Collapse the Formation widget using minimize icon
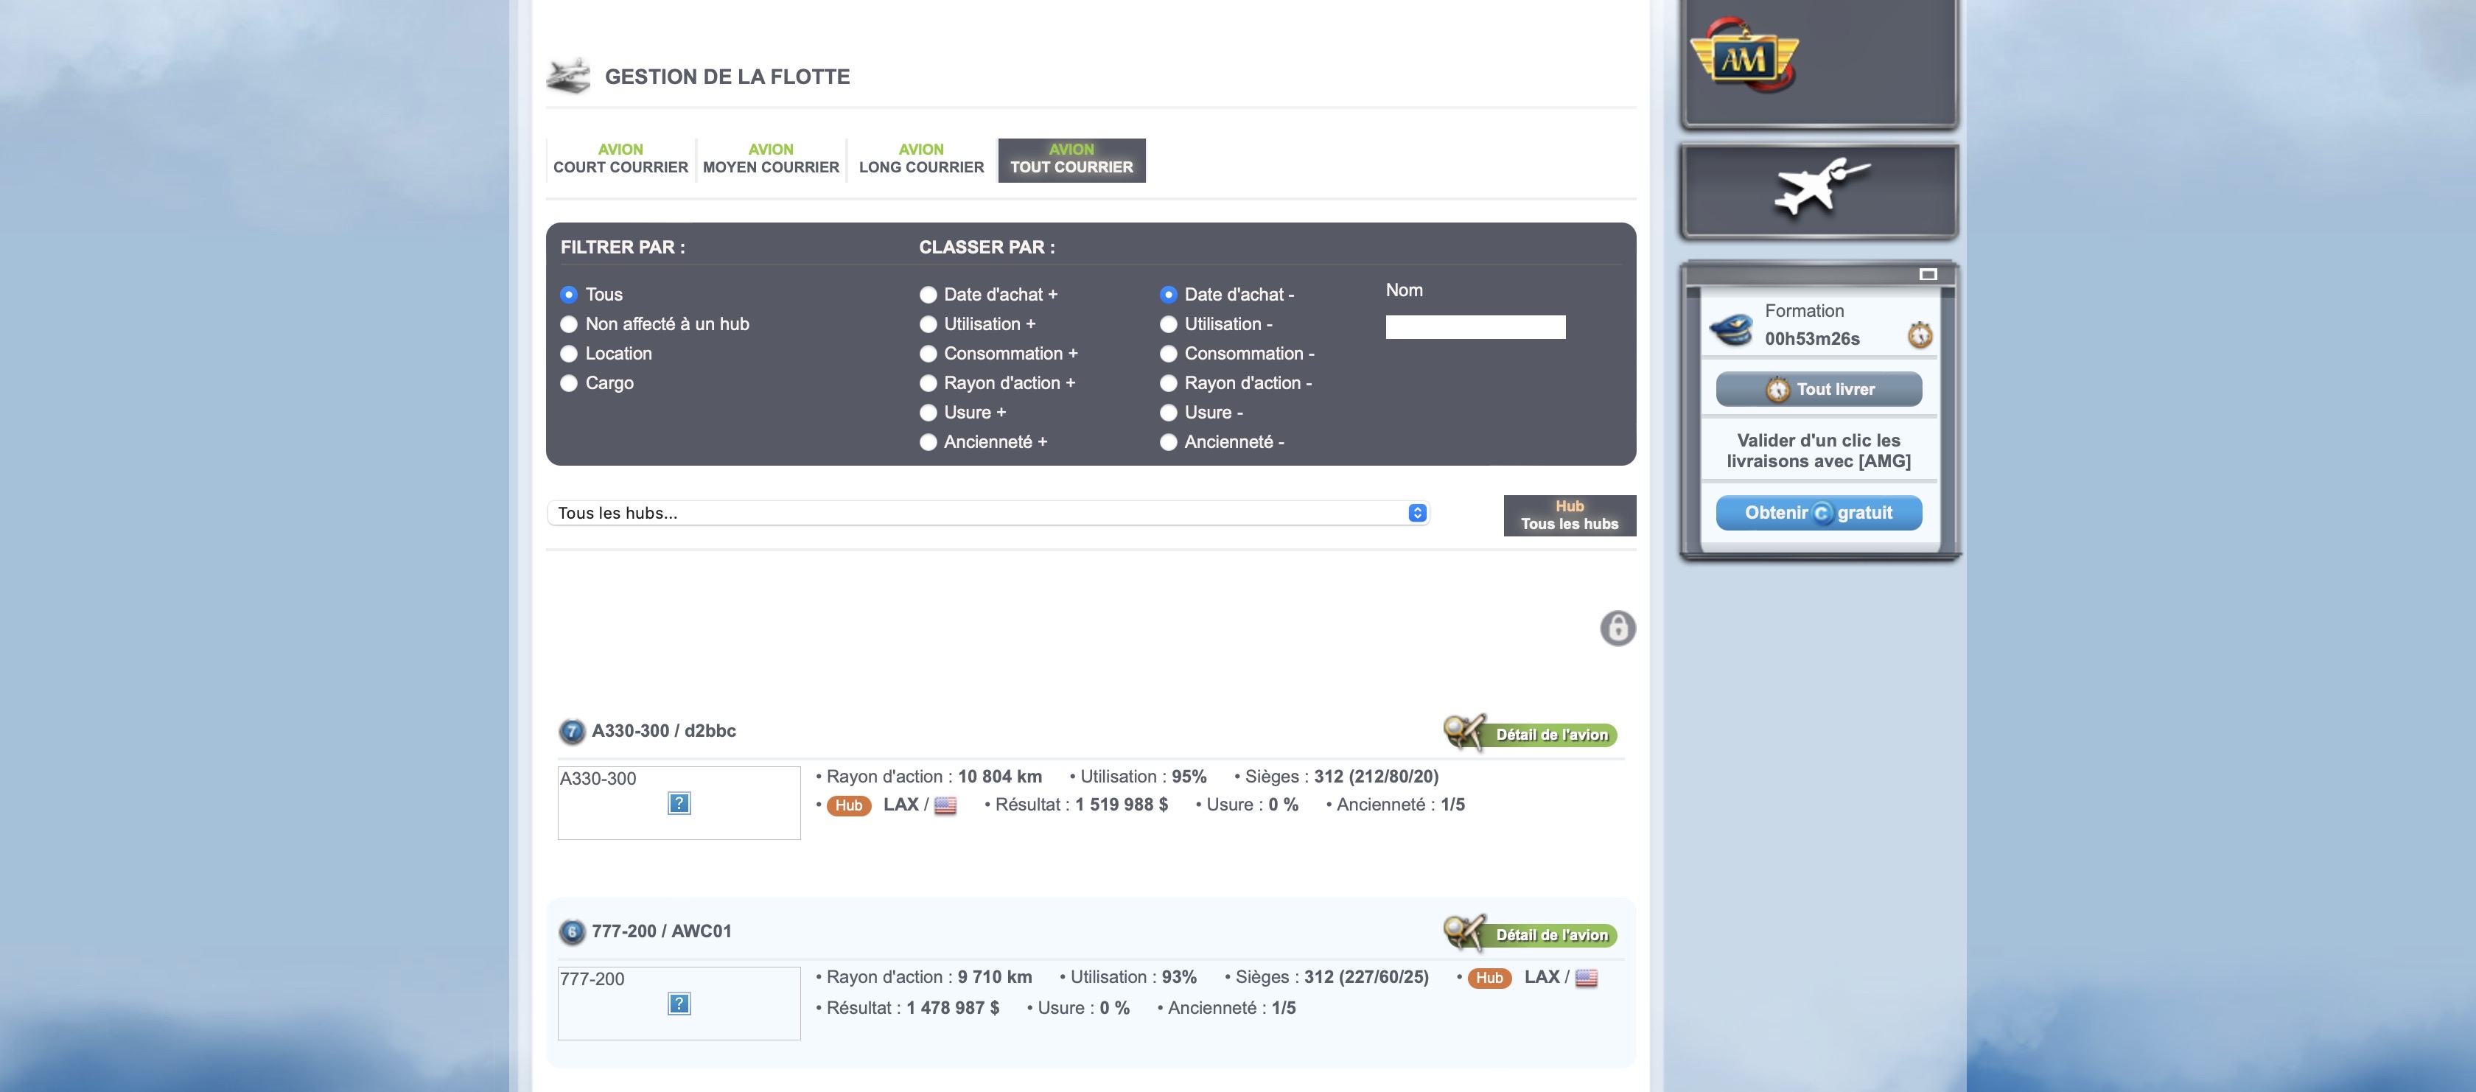This screenshot has height=1092, width=2476. click(x=1927, y=275)
